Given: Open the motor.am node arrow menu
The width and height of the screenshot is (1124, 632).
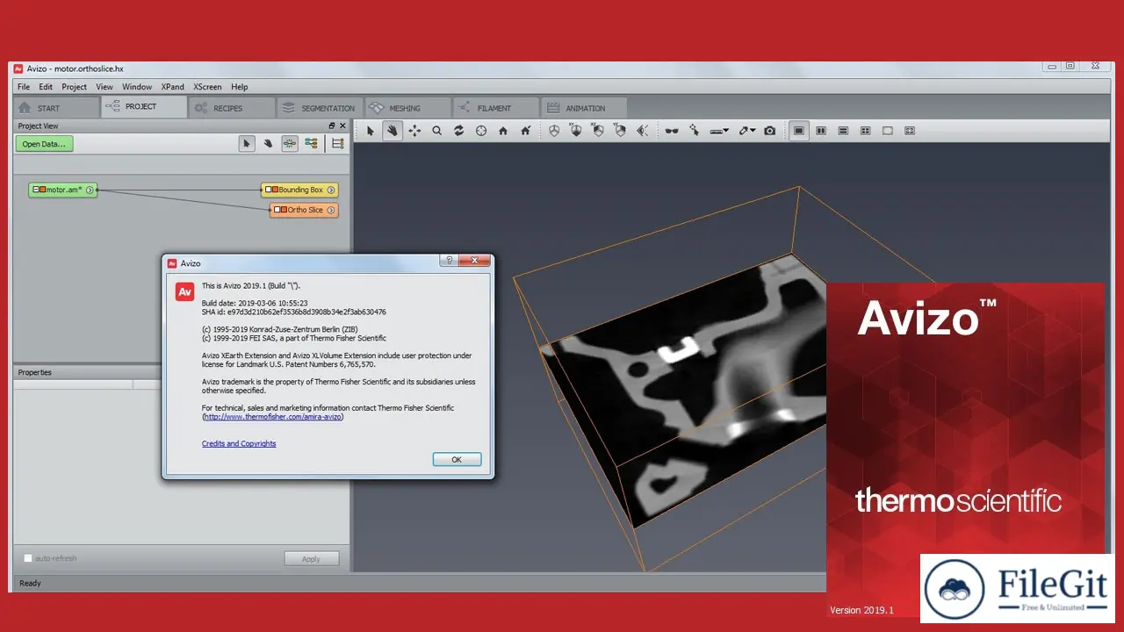Looking at the screenshot, I should pyautogui.click(x=90, y=190).
